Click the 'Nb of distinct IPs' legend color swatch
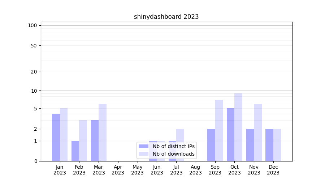This screenshot has width=325, height=181. pos(143,146)
